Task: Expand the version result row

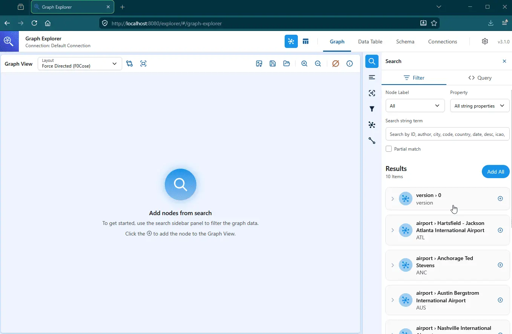Action: click(392, 199)
